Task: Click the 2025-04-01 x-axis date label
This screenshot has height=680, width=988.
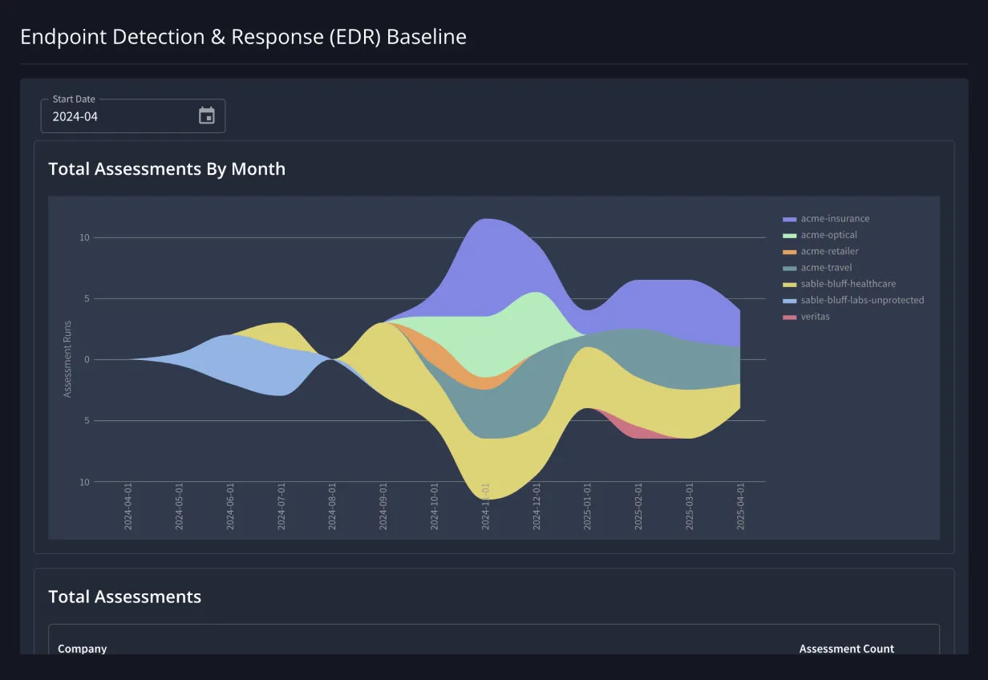Action: click(741, 506)
